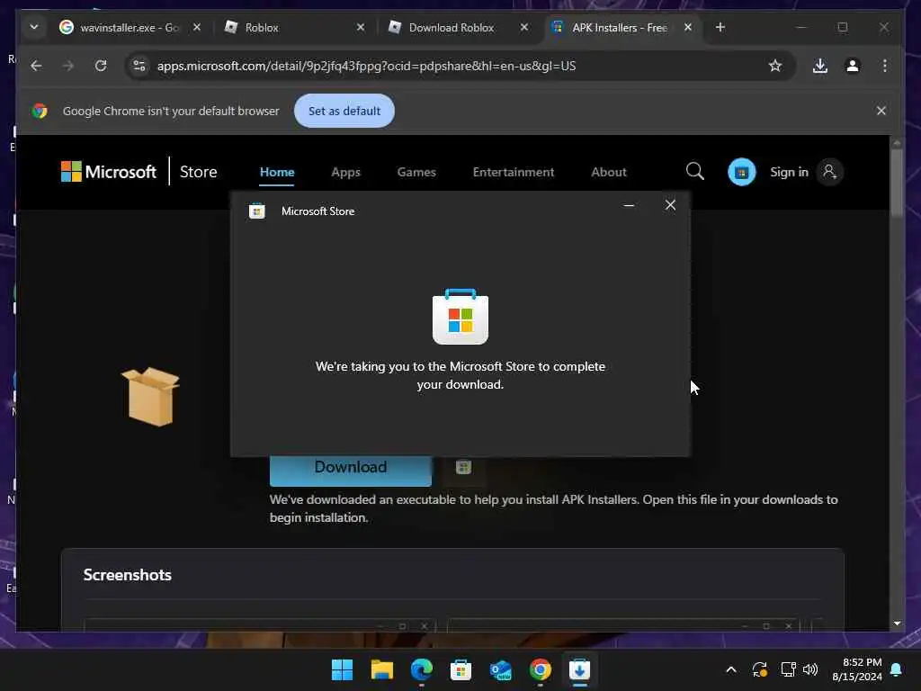Open Microsoft Edge from the taskbar
The image size is (921, 691).
[x=421, y=669]
